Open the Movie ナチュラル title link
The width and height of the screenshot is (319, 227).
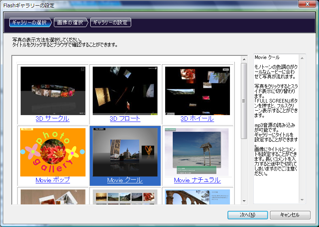click(x=197, y=180)
